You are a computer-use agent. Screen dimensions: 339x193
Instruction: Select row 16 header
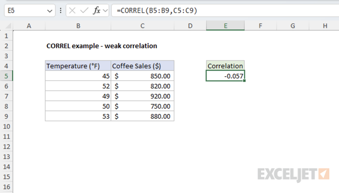click(x=6, y=187)
